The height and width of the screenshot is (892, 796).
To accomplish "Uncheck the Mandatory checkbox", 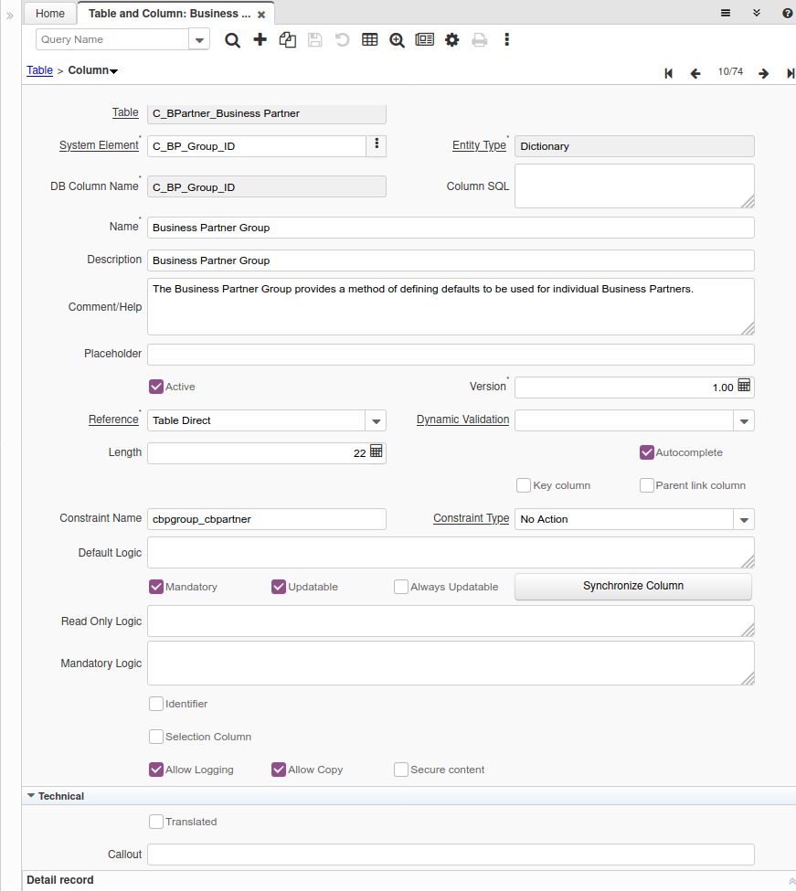I will pyautogui.click(x=156, y=587).
